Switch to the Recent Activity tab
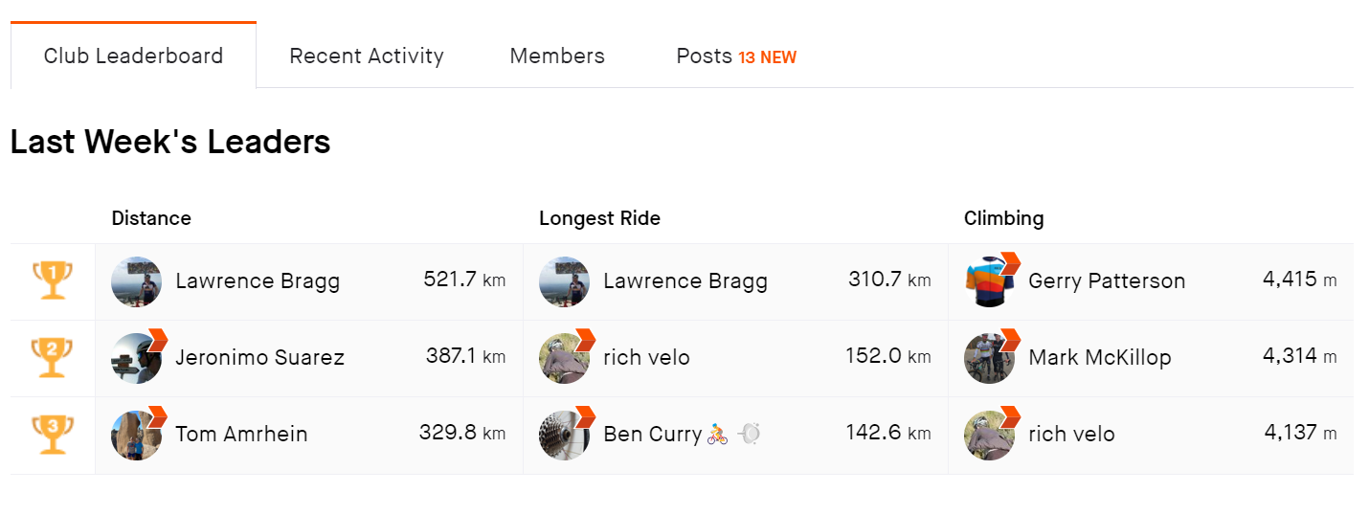Screen dimensions: 1369x515 pos(367,56)
